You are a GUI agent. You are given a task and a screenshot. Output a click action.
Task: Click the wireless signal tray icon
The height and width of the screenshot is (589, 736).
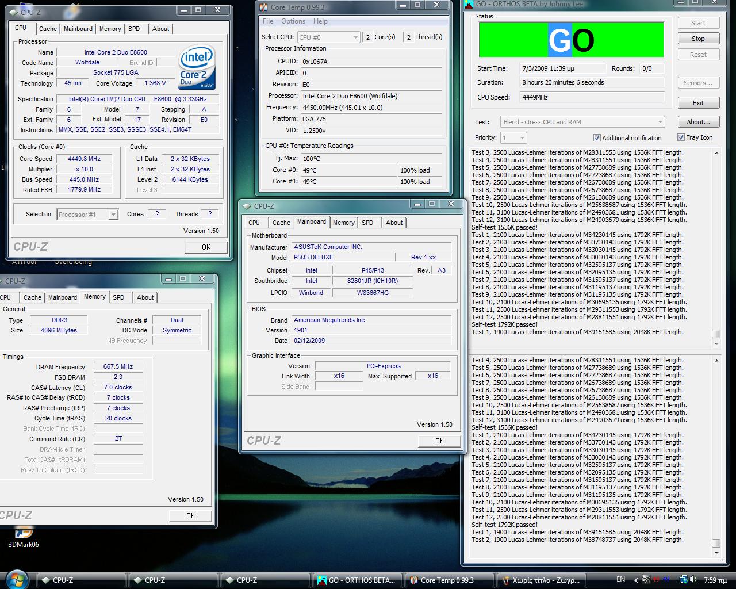[x=646, y=579]
